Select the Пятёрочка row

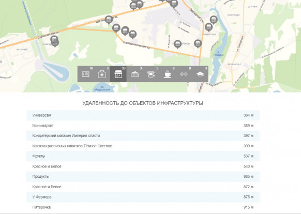(x=143, y=207)
